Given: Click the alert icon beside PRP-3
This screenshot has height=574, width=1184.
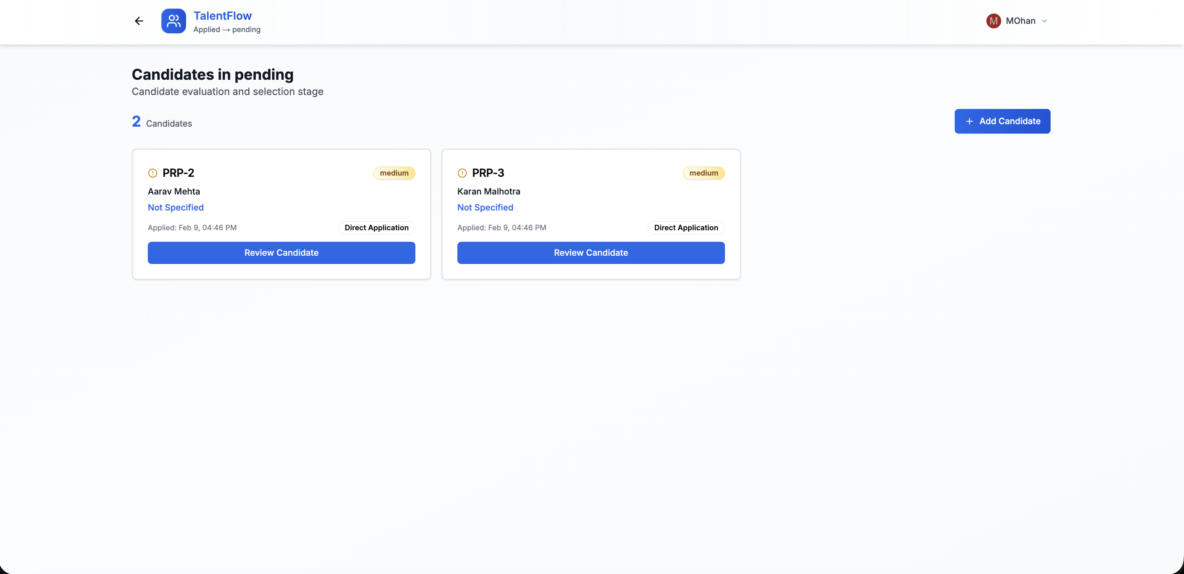Looking at the screenshot, I should point(462,173).
